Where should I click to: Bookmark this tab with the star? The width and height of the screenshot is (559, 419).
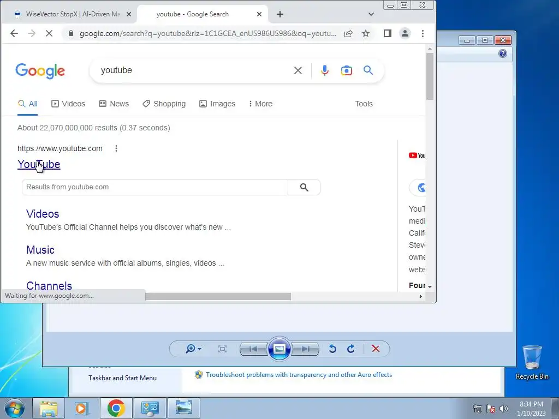point(365,33)
